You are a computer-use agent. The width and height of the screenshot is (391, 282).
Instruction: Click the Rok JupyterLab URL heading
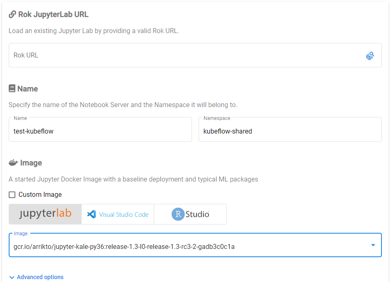point(53,14)
